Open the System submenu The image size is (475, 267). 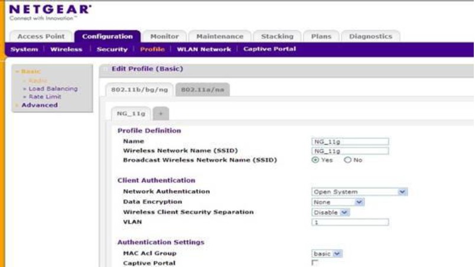24,50
